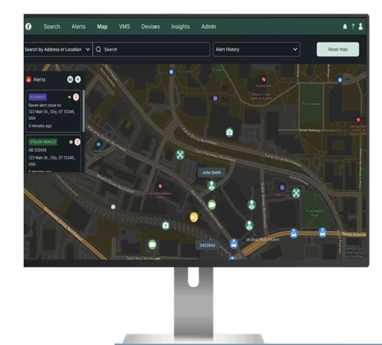Click the GUNSHOT alert tag
The height and width of the screenshot is (345, 382).
[x=38, y=97]
